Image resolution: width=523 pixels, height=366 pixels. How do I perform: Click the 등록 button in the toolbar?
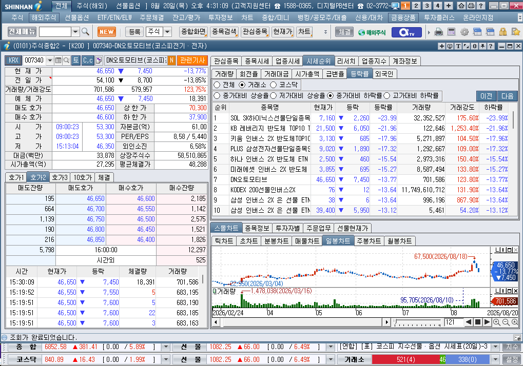pyautogui.click(x=134, y=32)
